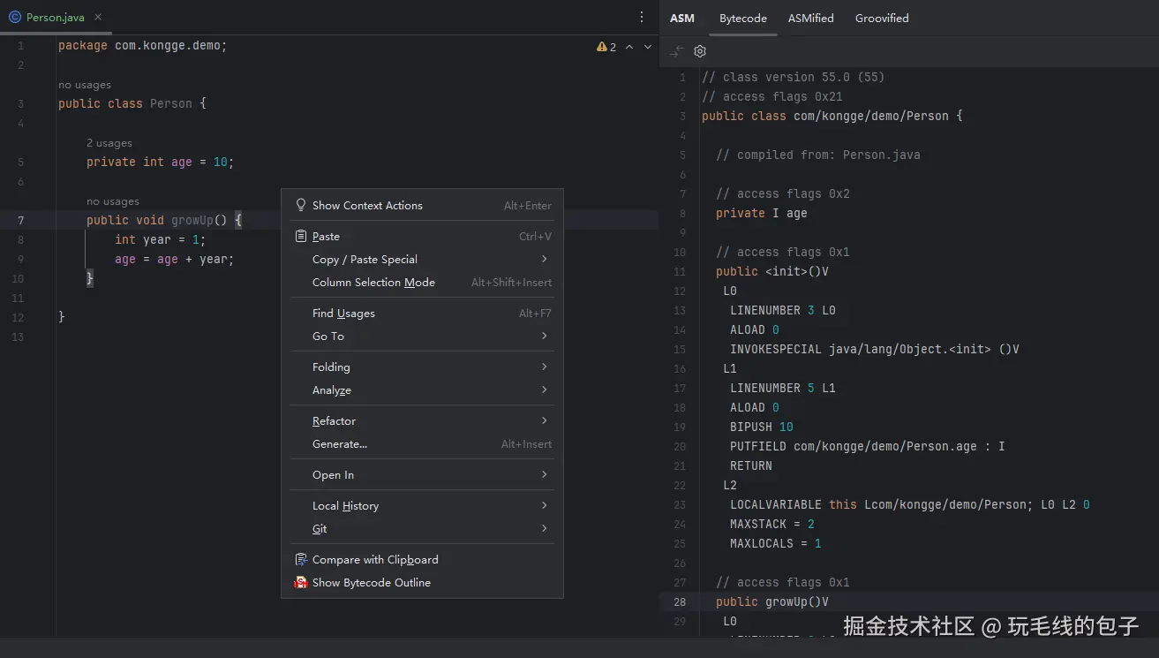Jump to next highlighted error arrow
The height and width of the screenshot is (658, 1159).
coord(648,47)
